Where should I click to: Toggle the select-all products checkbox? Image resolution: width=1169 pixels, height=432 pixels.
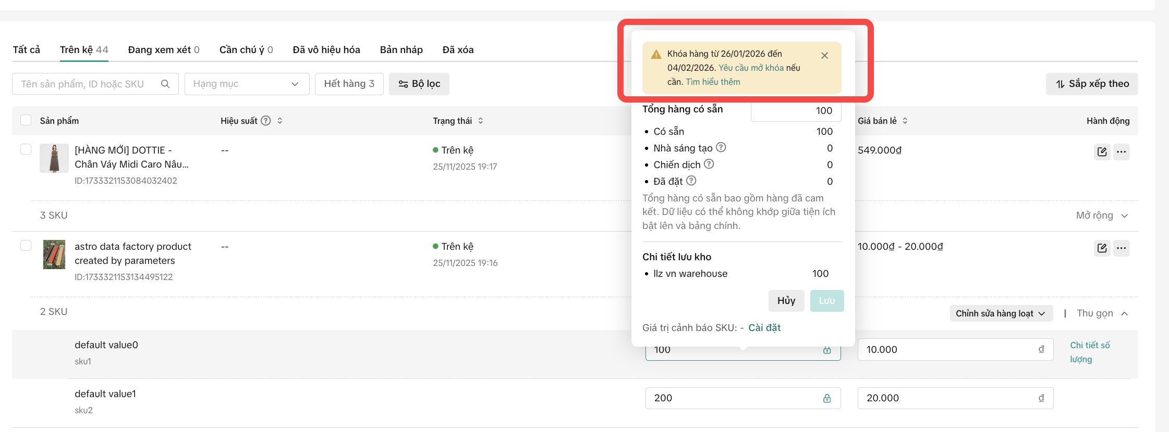click(26, 120)
